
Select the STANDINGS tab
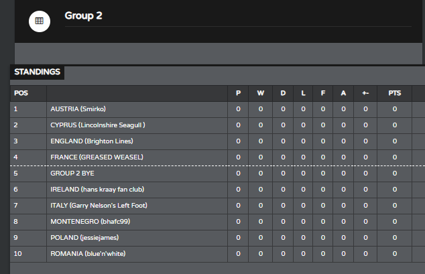[x=37, y=72]
